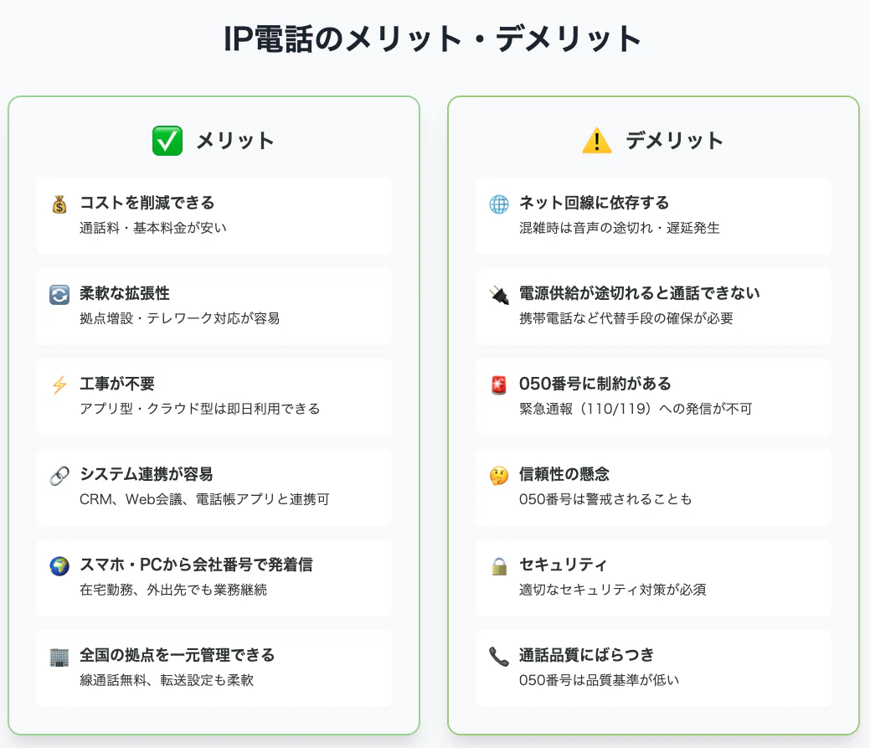Click the thinking face icon beside 信頼性の懸念
870x748 pixels.
click(x=498, y=475)
